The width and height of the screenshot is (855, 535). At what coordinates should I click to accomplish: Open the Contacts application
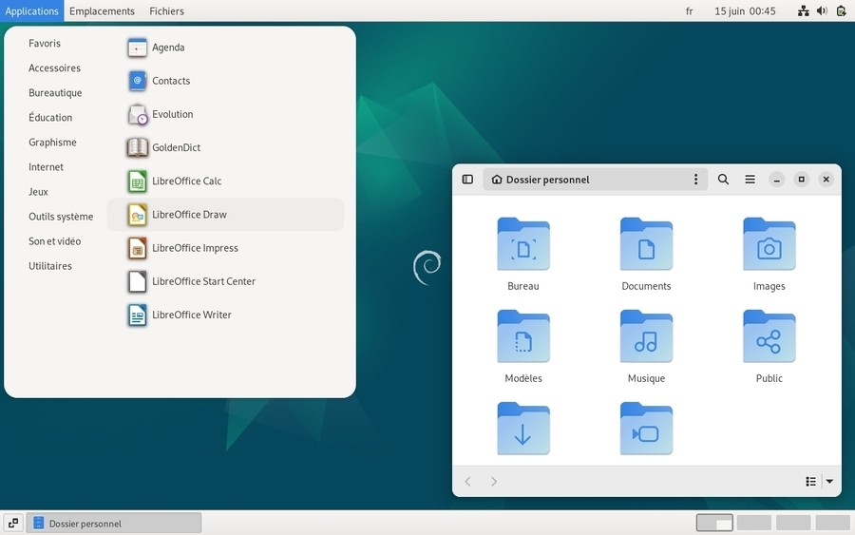225,81
